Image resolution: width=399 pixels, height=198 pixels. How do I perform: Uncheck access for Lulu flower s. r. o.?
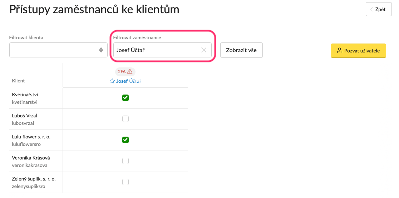pos(125,140)
